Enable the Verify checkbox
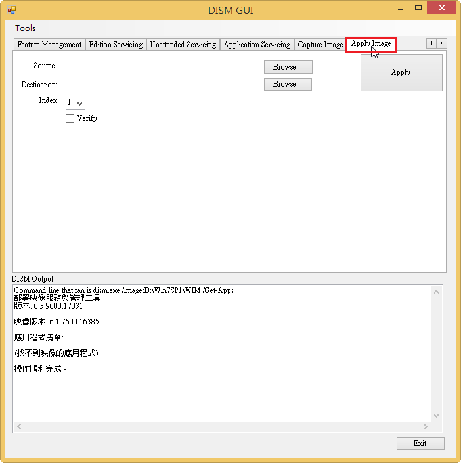 tap(70, 119)
